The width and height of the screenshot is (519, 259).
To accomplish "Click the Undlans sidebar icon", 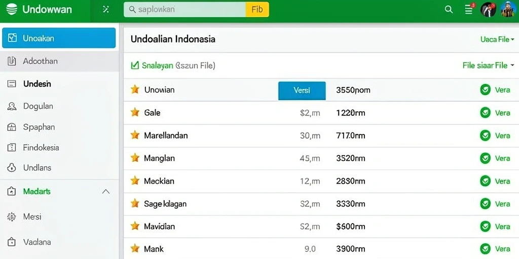I will click(12, 168).
